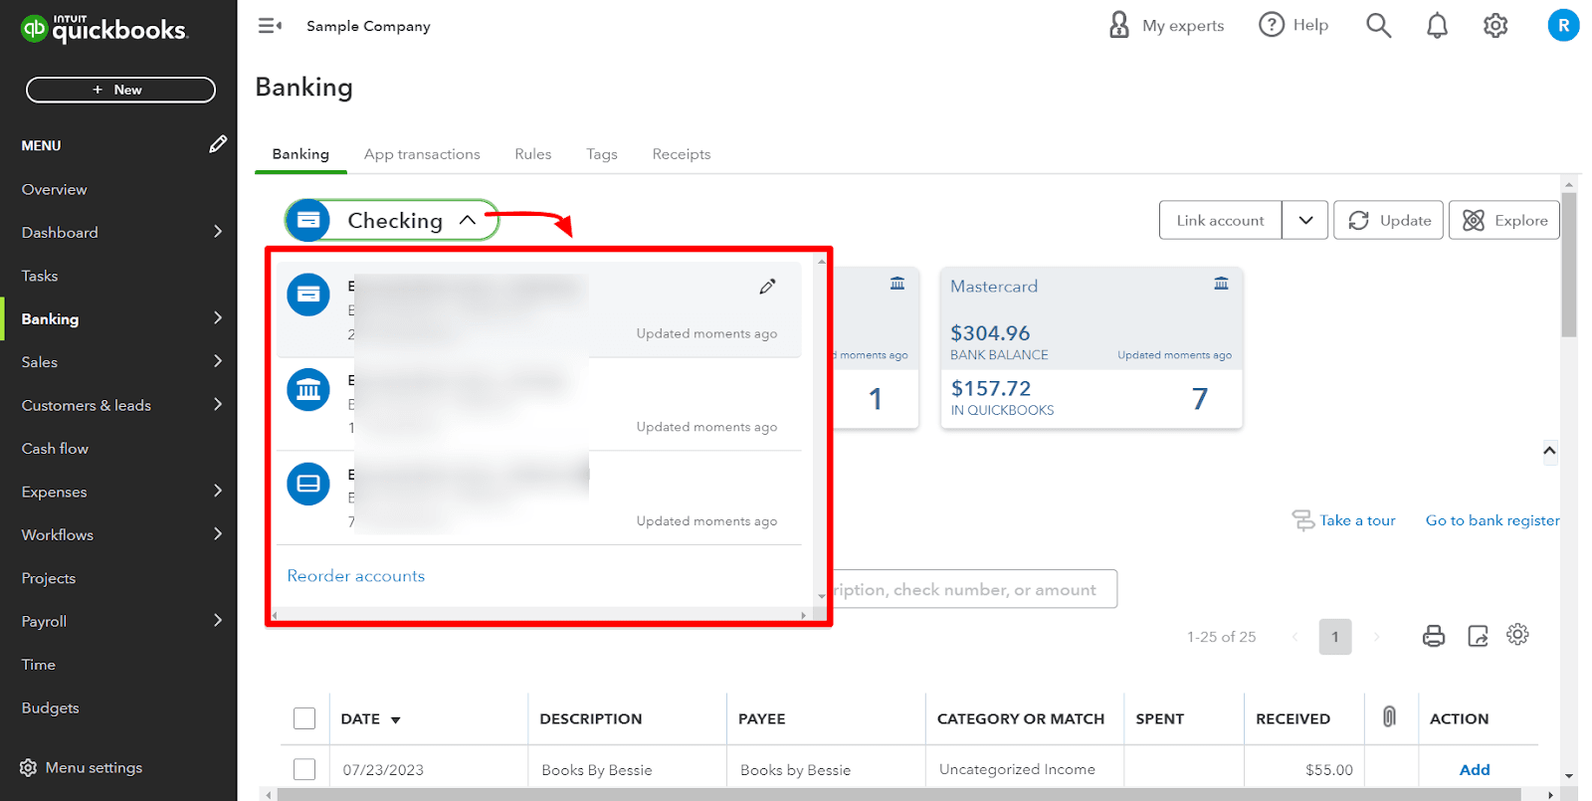Print the transactions list

pos(1434,636)
